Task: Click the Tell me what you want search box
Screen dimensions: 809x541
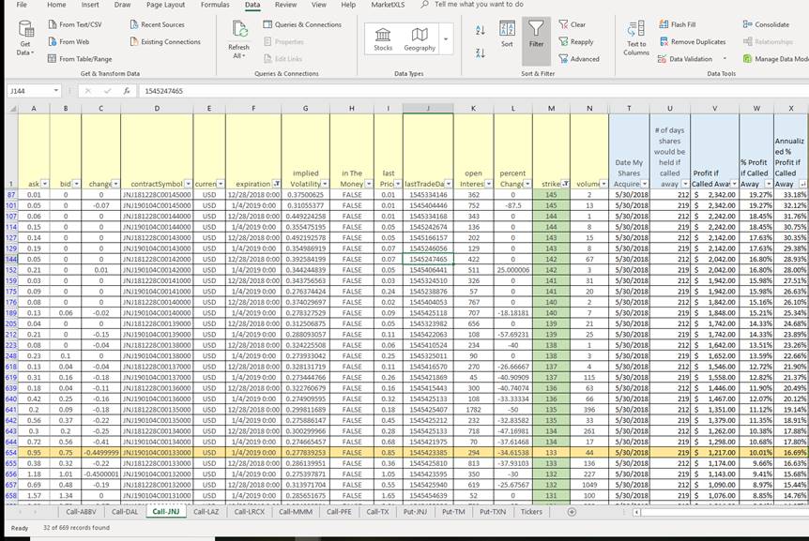Action: click(x=479, y=4)
